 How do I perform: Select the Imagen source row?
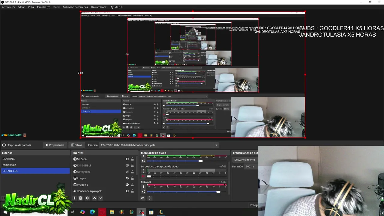pos(103,178)
